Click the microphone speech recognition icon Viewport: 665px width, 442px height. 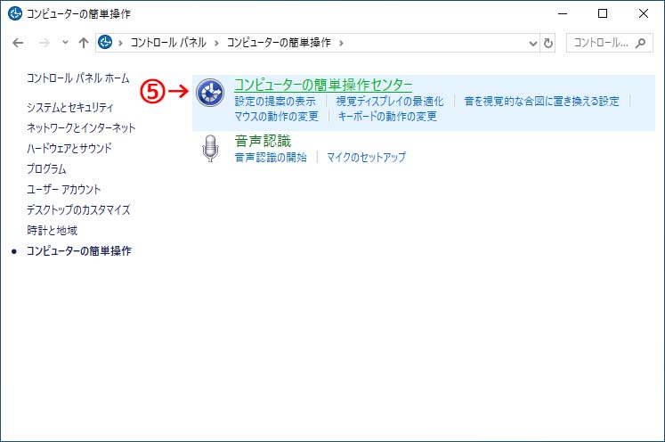pos(210,149)
